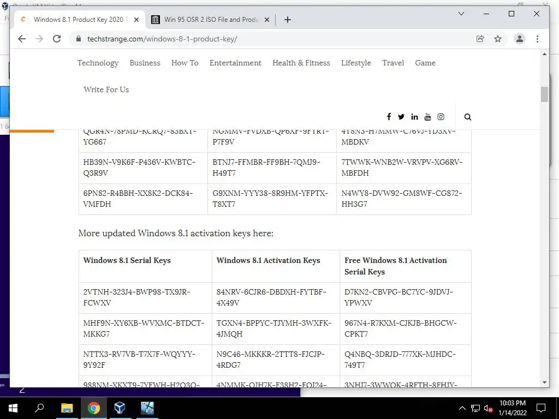The width and height of the screenshot is (559, 419).
Task: Select key NTTX3-RV7VB-T7X7F-WQYYY-9Y92F
Action: (139, 360)
